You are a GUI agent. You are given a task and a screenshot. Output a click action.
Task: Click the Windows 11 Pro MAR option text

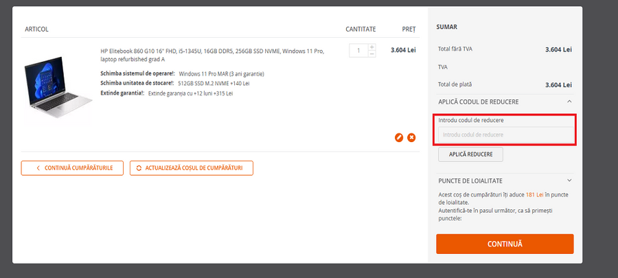pyautogui.click(x=221, y=73)
